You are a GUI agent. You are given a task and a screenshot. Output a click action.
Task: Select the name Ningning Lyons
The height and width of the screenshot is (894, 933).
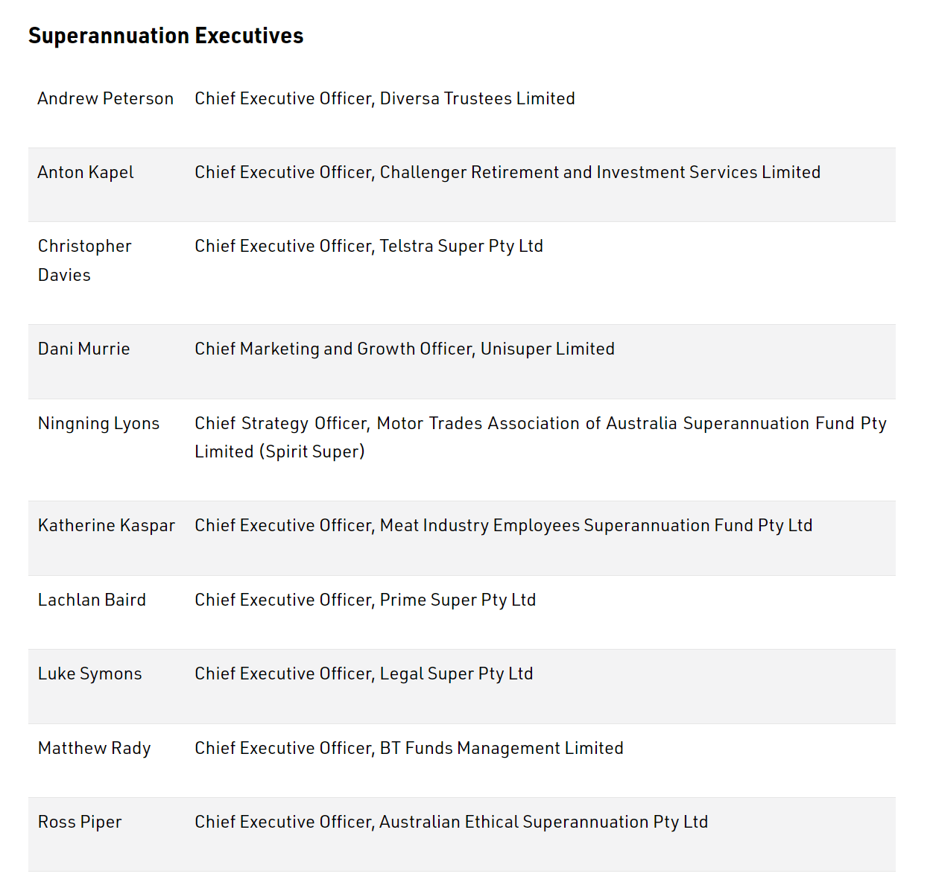[x=98, y=423]
